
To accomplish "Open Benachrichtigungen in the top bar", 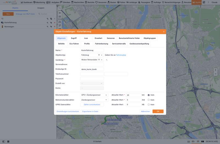I will (x=171, y=2).
